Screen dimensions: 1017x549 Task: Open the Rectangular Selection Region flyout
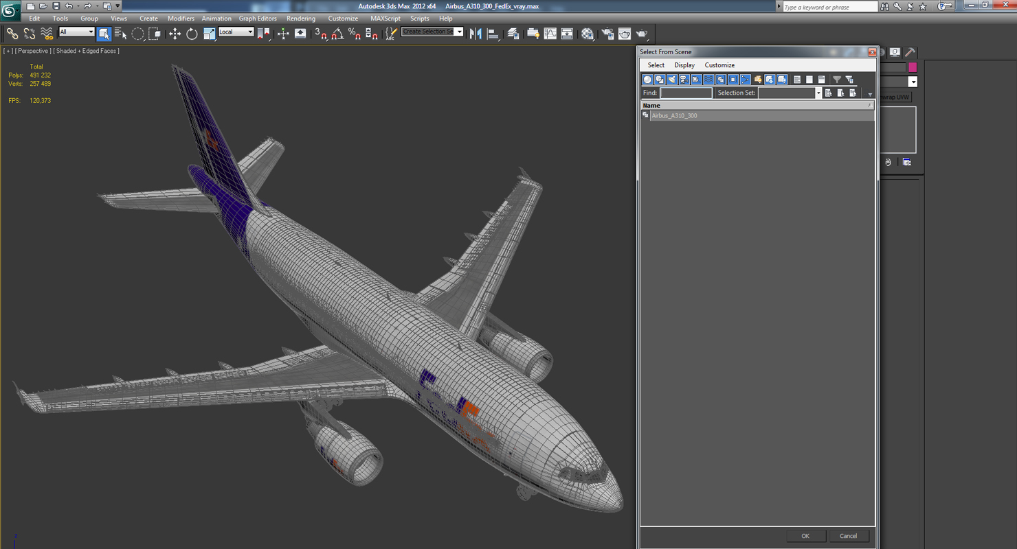point(138,33)
